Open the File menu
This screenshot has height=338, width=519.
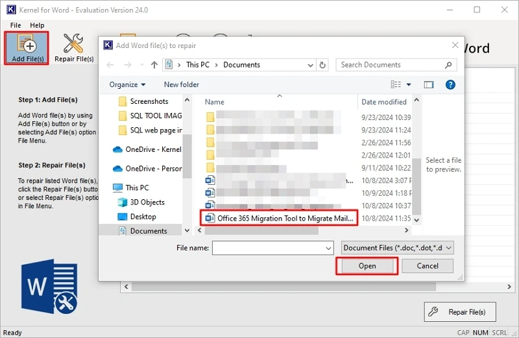(15, 25)
